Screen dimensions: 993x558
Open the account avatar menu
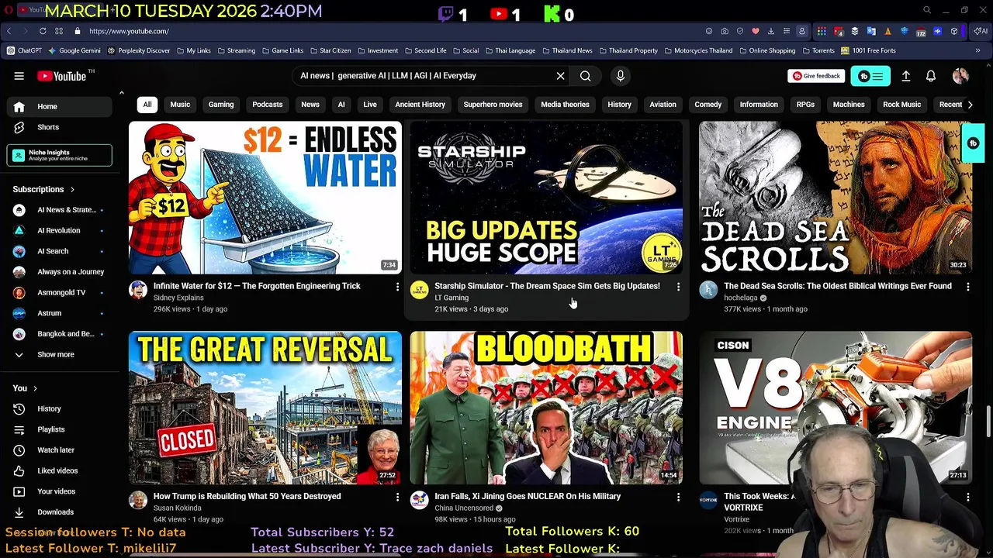(x=960, y=76)
